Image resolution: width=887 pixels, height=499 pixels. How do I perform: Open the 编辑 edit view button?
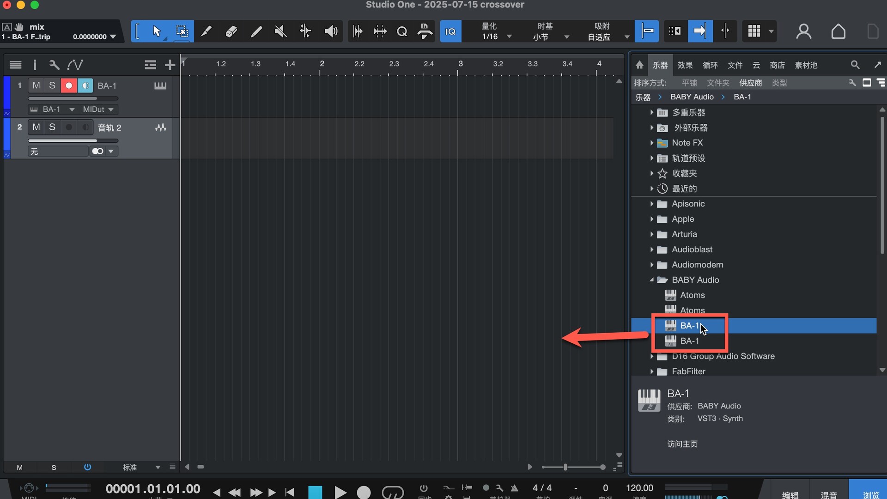click(x=790, y=494)
